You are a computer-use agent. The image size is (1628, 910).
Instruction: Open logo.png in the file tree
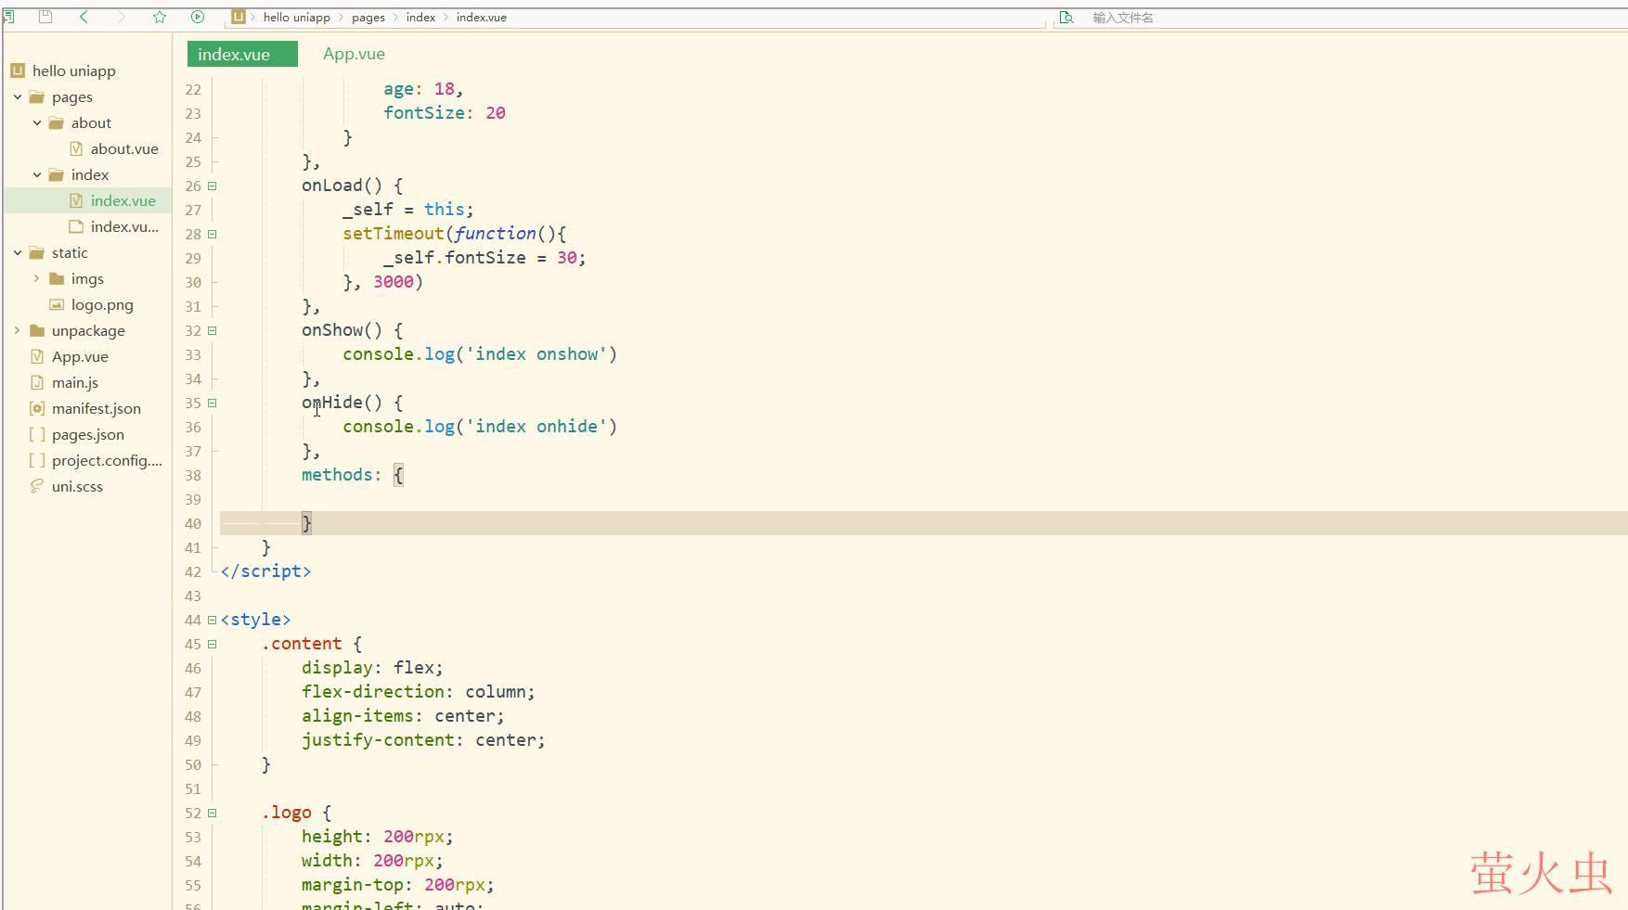pos(102,304)
